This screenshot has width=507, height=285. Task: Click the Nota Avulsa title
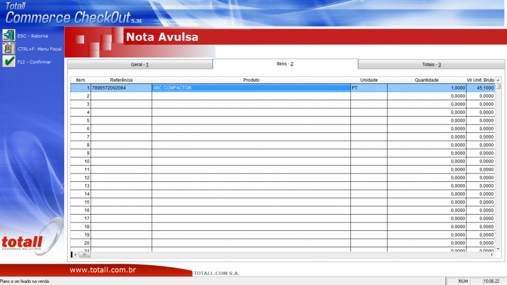[x=162, y=37]
